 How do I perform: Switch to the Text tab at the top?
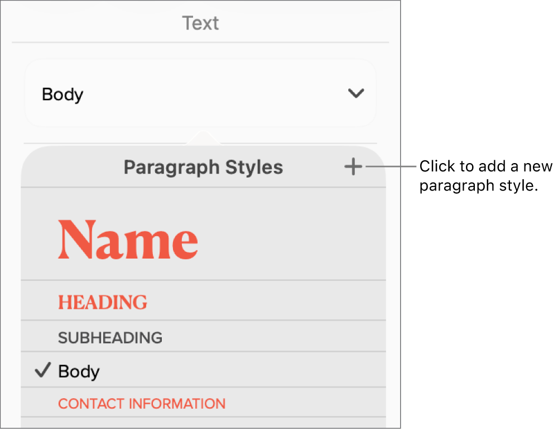point(200,23)
